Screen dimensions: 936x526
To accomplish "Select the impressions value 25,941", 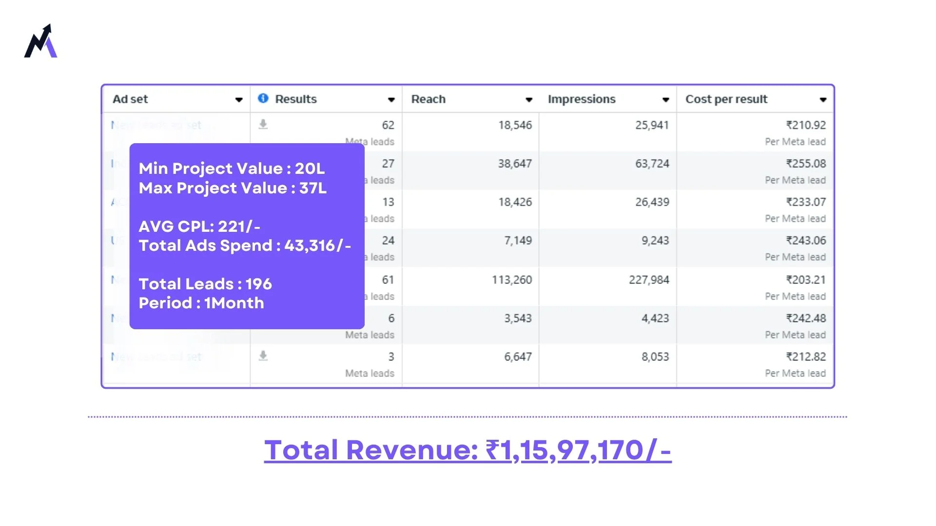I will (652, 125).
